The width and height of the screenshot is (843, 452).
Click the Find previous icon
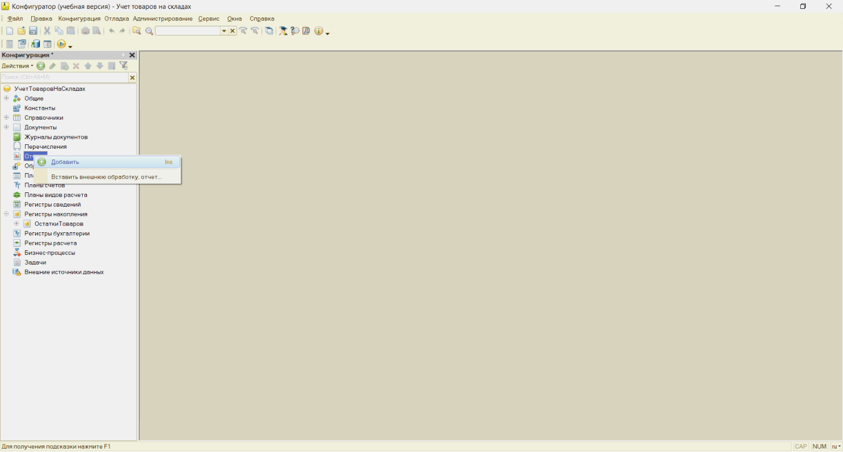(x=255, y=31)
